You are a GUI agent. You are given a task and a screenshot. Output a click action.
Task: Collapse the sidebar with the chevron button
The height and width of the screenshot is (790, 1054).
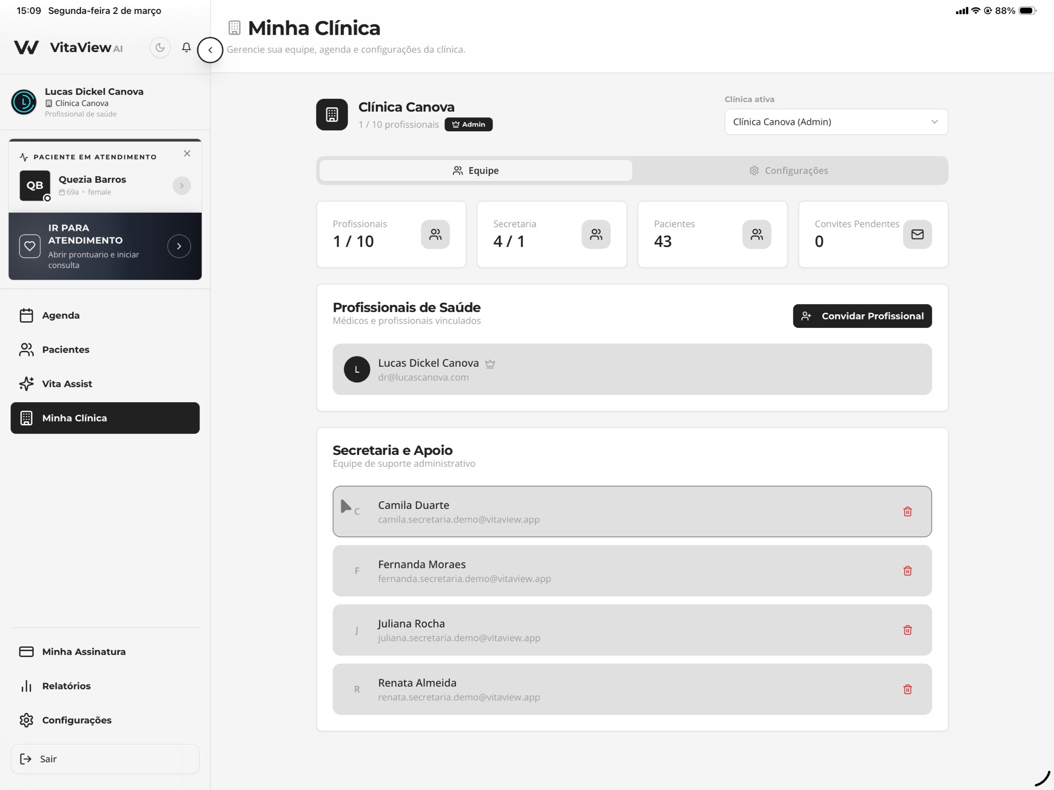(210, 50)
